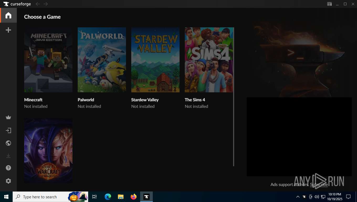Select The Sims 4 cover art

tap(209, 60)
